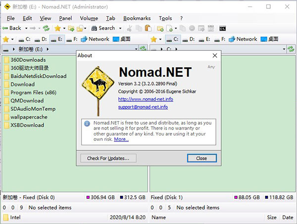Click Check For Updates button
297x224 pixels.
(108, 158)
